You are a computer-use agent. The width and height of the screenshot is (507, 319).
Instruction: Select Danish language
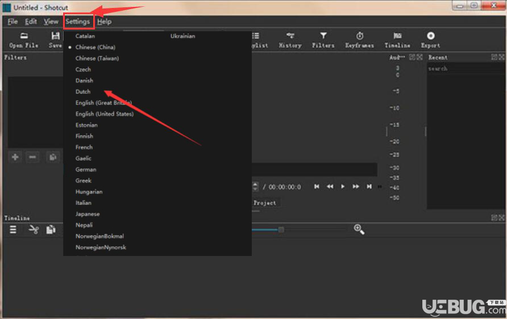click(84, 81)
